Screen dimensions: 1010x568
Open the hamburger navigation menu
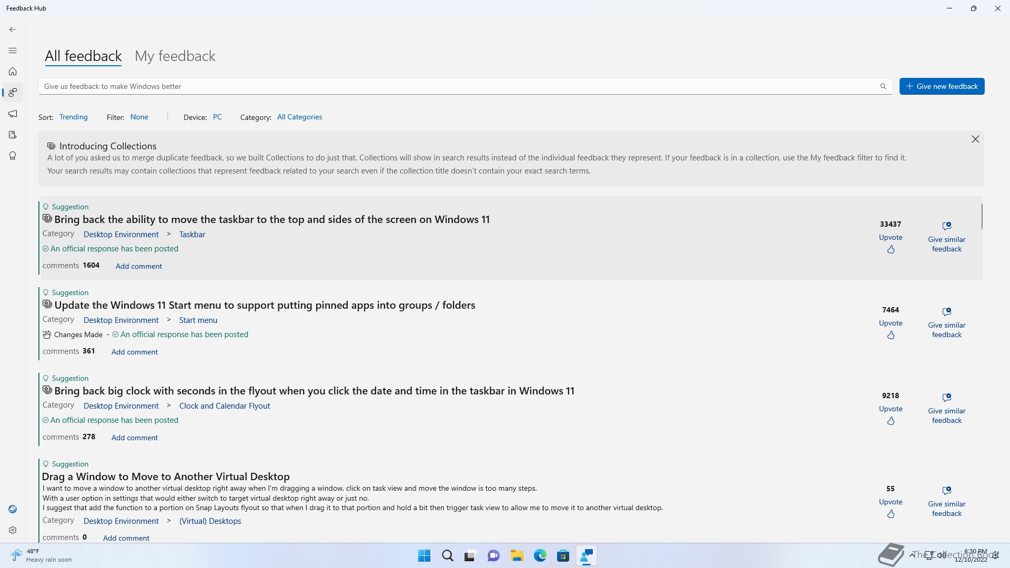(13, 50)
